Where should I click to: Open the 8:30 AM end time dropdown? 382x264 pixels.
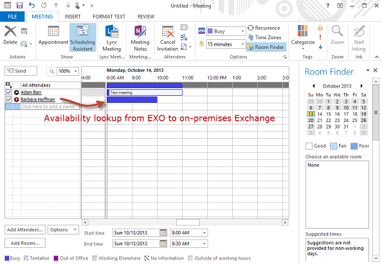coord(205,243)
